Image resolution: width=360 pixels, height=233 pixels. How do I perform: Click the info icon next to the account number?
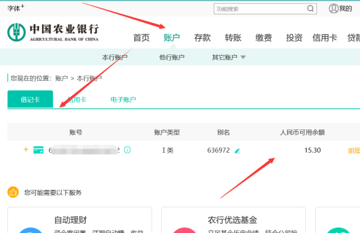[x=127, y=150]
